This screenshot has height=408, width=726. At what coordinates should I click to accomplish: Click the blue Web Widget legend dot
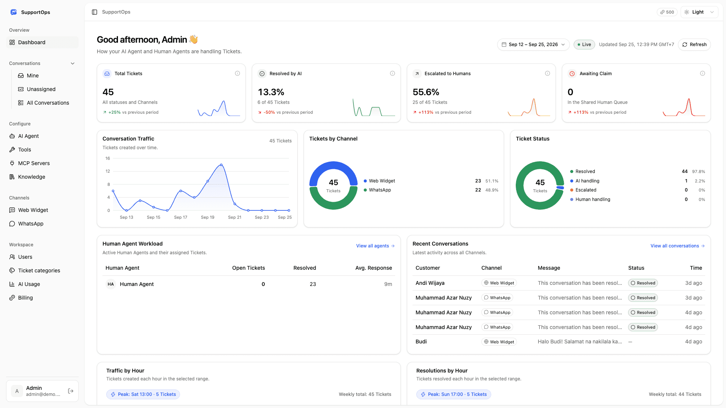pos(365,181)
